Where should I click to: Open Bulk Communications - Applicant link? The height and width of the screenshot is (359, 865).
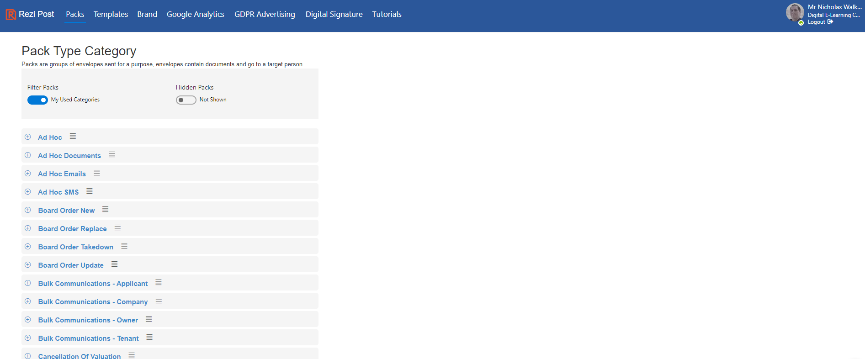(93, 283)
